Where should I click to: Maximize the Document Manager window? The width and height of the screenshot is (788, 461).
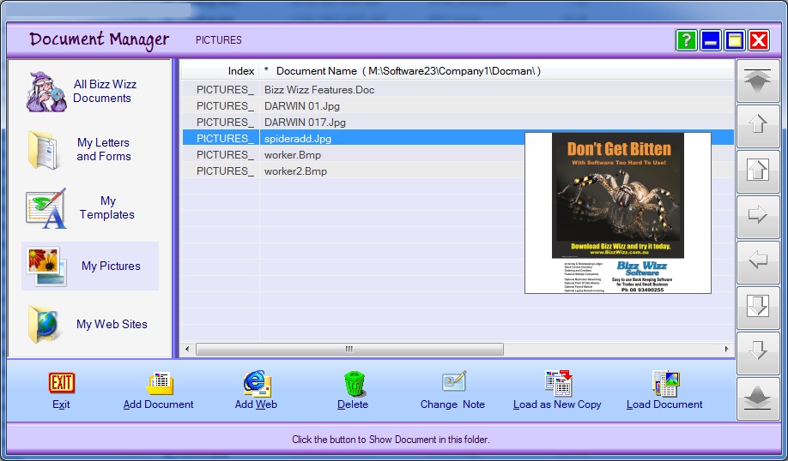(735, 40)
